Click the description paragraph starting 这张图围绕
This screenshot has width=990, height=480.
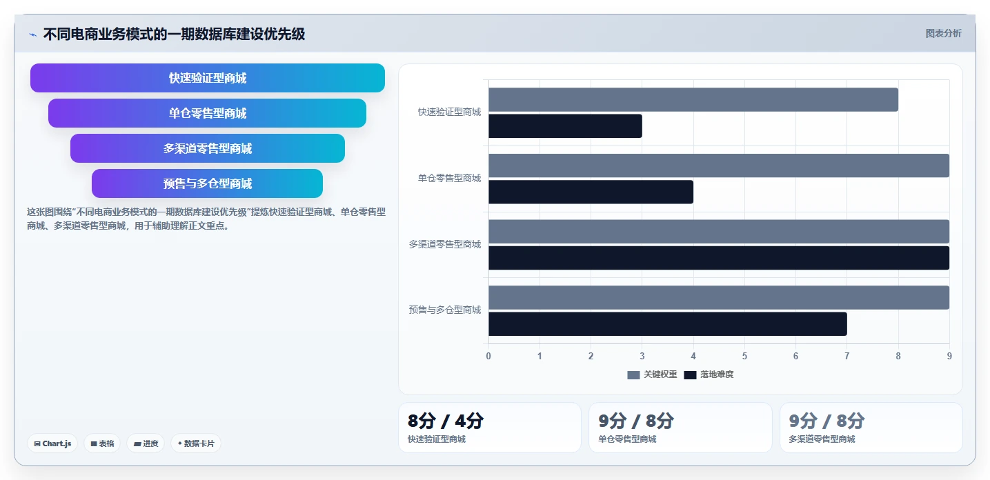coord(206,219)
